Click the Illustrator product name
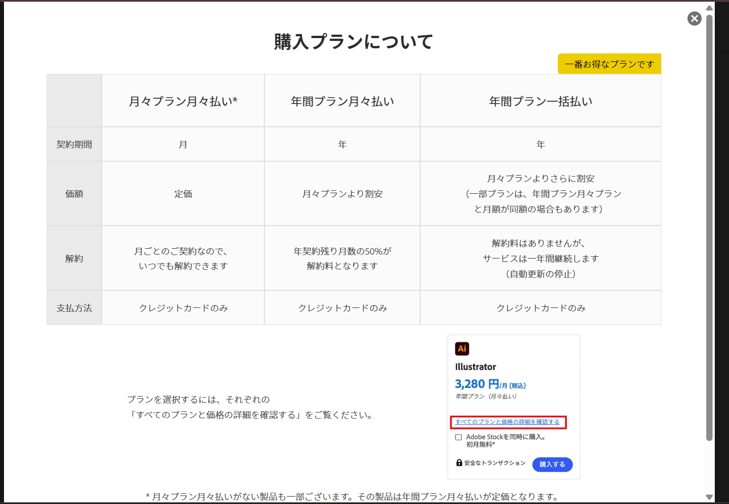This screenshot has height=504, width=729. click(475, 367)
